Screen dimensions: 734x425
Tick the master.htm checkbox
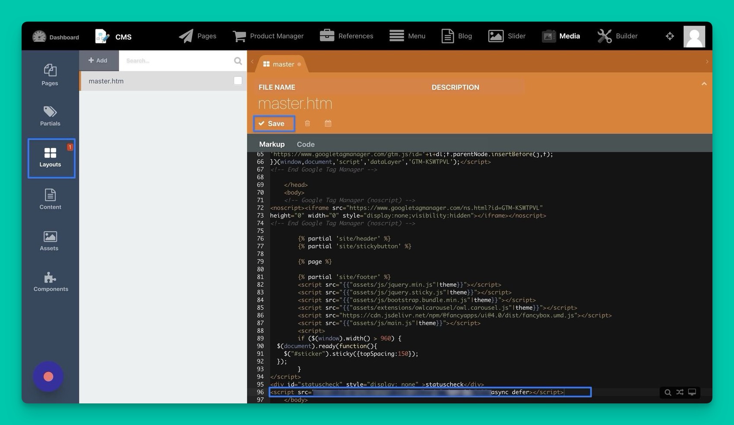[238, 81]
